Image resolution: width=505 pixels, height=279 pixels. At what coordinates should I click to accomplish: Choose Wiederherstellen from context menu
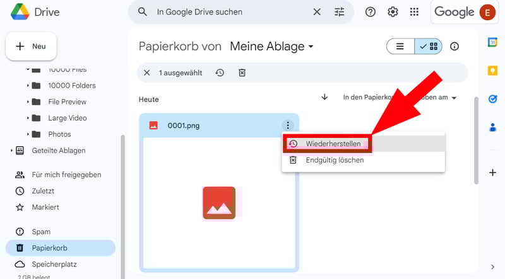coord(333,144)
